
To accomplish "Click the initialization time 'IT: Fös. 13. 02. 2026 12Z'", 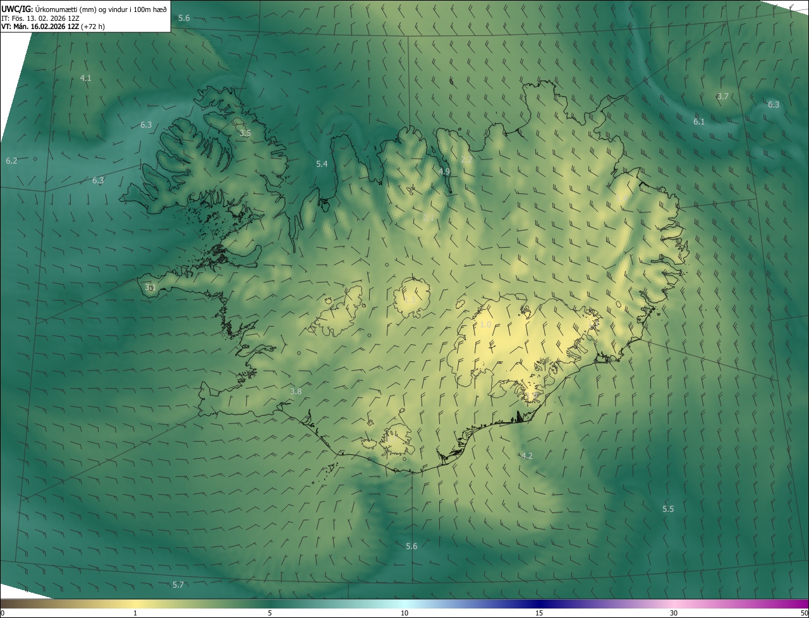I will [40, 18].
